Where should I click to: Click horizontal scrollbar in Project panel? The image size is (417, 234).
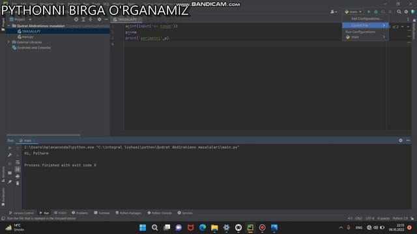(44, 135)
